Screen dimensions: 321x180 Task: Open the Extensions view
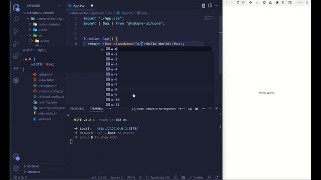[x=16, y=55]
